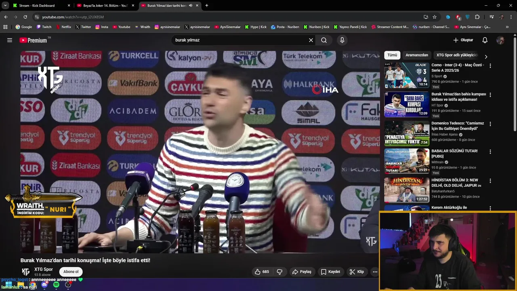
Task: Reload the page in Chrome
Action: (x=25, y=17)
